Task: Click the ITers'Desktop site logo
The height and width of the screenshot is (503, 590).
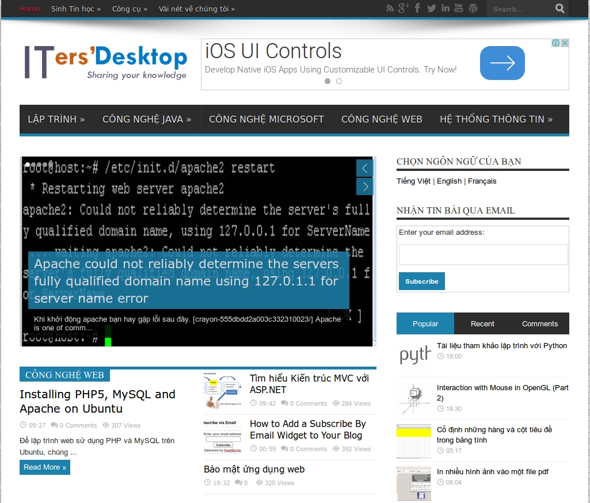Action: point(106,62)
